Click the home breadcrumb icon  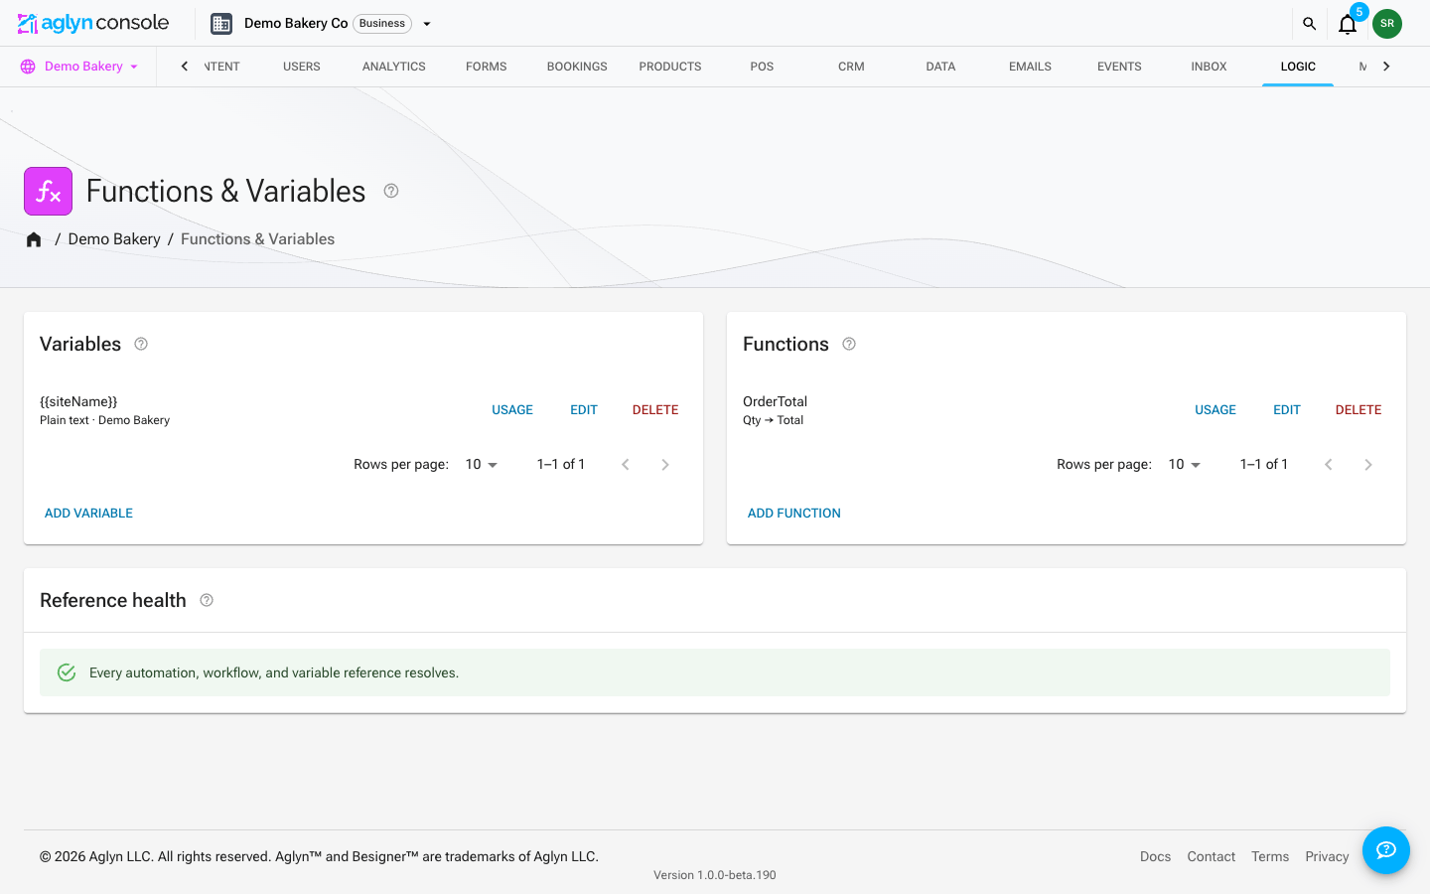[34, 239]
